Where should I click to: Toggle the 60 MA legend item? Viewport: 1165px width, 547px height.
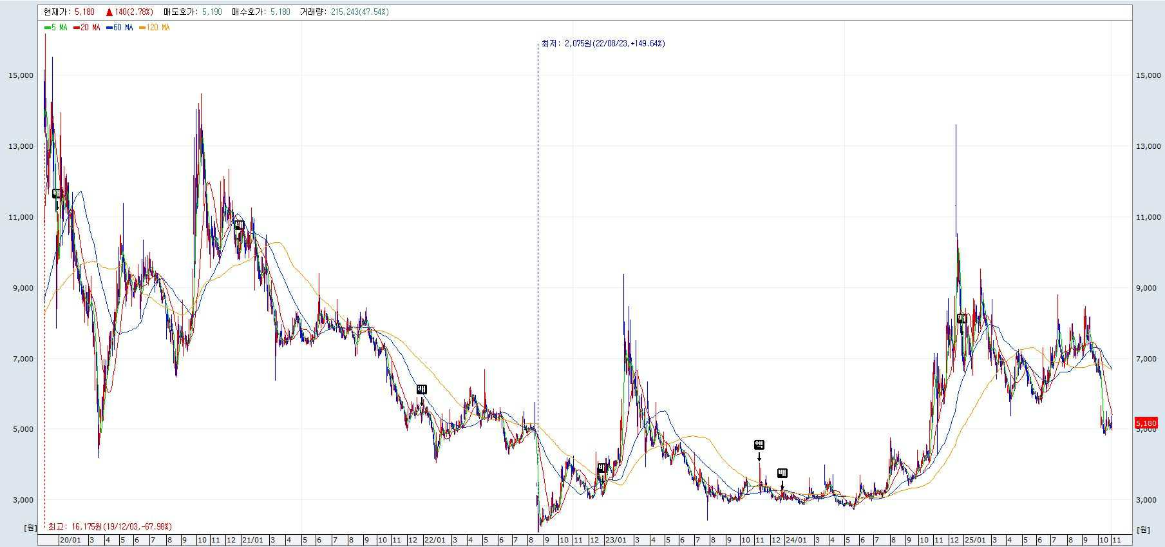coord(120,28)
